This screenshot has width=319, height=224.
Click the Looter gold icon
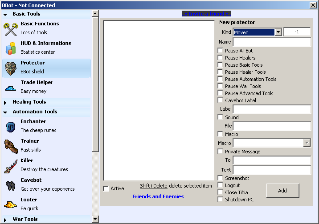(11, 204)
